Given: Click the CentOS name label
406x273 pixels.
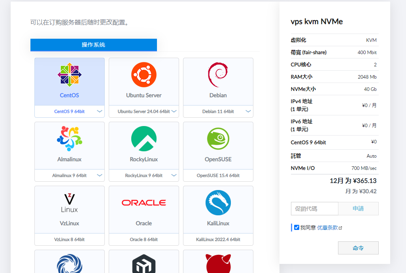Looking at the screenshot, I should tap(70, 95).
